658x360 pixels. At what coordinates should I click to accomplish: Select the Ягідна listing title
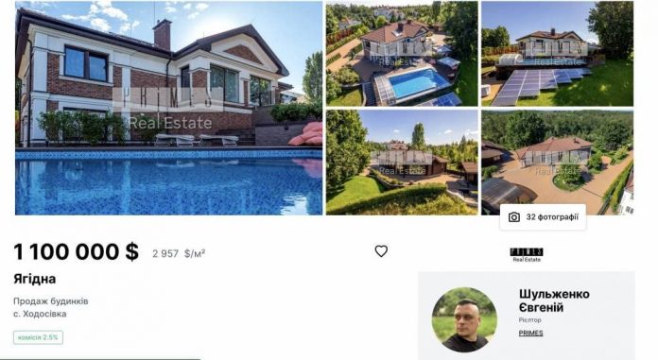[34, 279]
